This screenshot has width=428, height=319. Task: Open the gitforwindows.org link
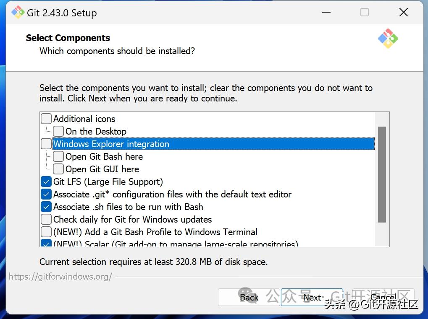60,276
